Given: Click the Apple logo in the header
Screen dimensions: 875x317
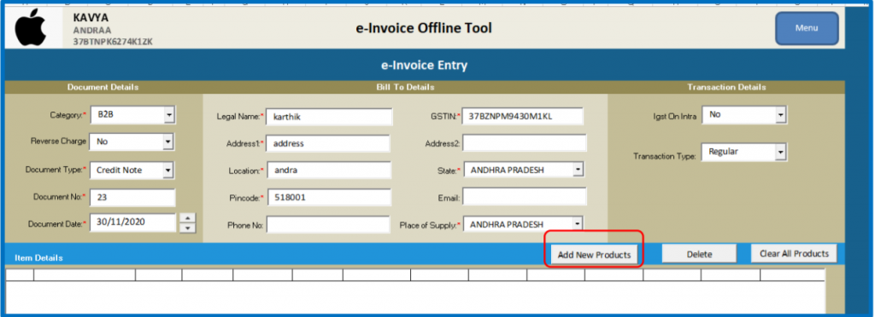Looking at the screenshot, I should [x=32, y=28].
